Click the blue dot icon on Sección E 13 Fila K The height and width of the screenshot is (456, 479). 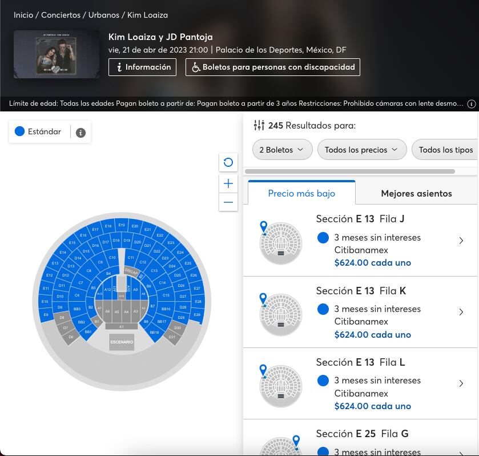[323, 309]
